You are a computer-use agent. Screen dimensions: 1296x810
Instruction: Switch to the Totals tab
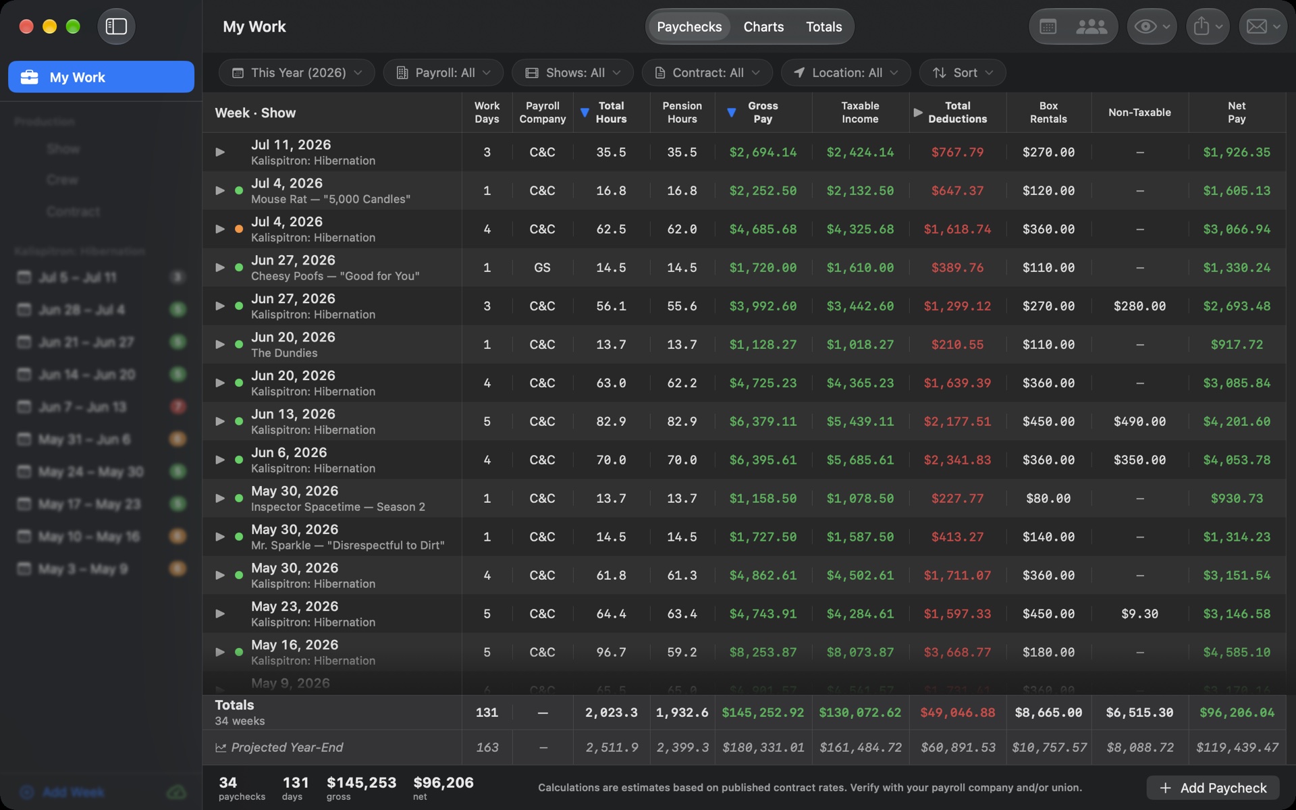(x=823, y=26)
